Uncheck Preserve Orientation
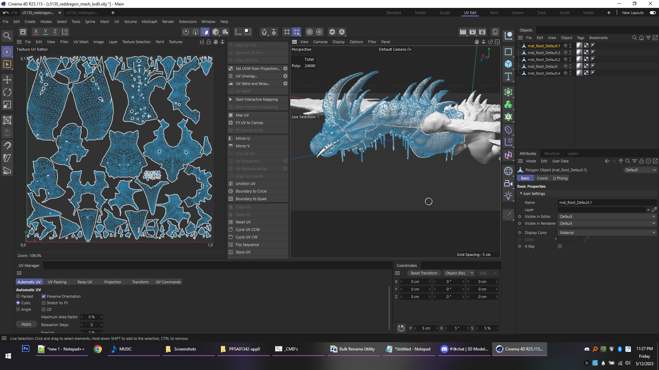 [x=44, y=296]
